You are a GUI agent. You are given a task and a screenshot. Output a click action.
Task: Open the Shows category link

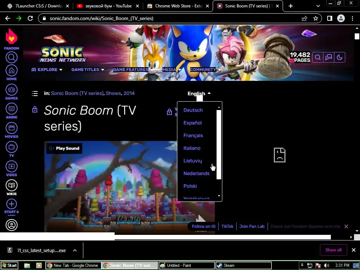point(113,93)
